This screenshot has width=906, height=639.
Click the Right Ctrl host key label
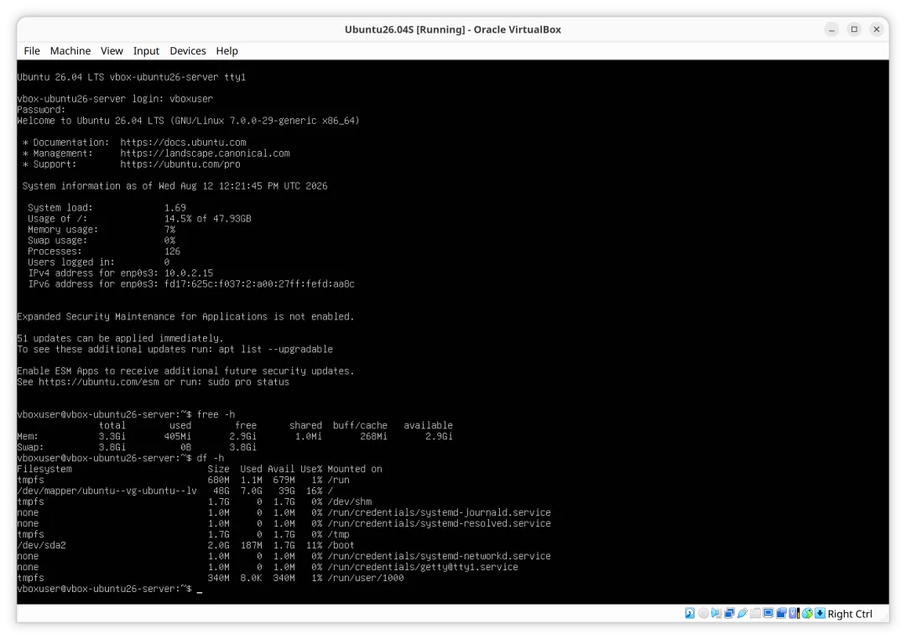pyautogui.click(x=850, y=614)
